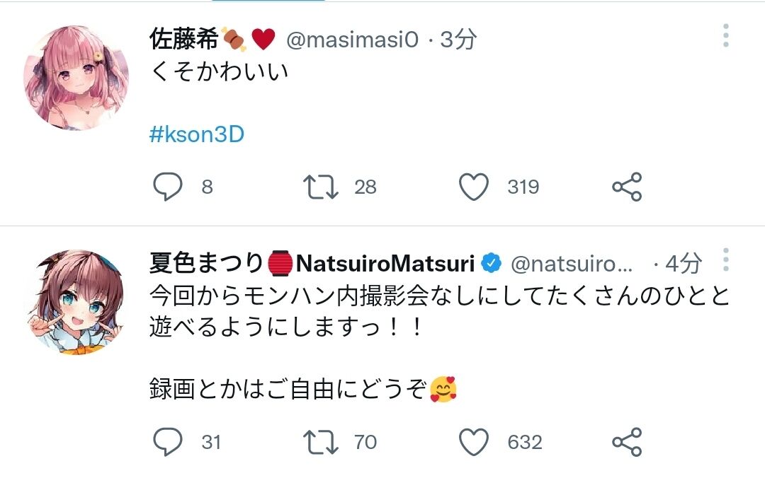Share the 佐藤希 tweet
Viewport: 765px width, 478px height.
[626, 187]
